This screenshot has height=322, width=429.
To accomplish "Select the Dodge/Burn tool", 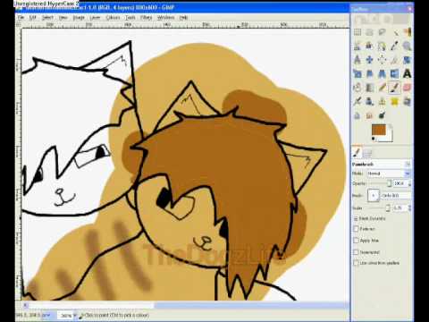I will [x=382, y=115].
